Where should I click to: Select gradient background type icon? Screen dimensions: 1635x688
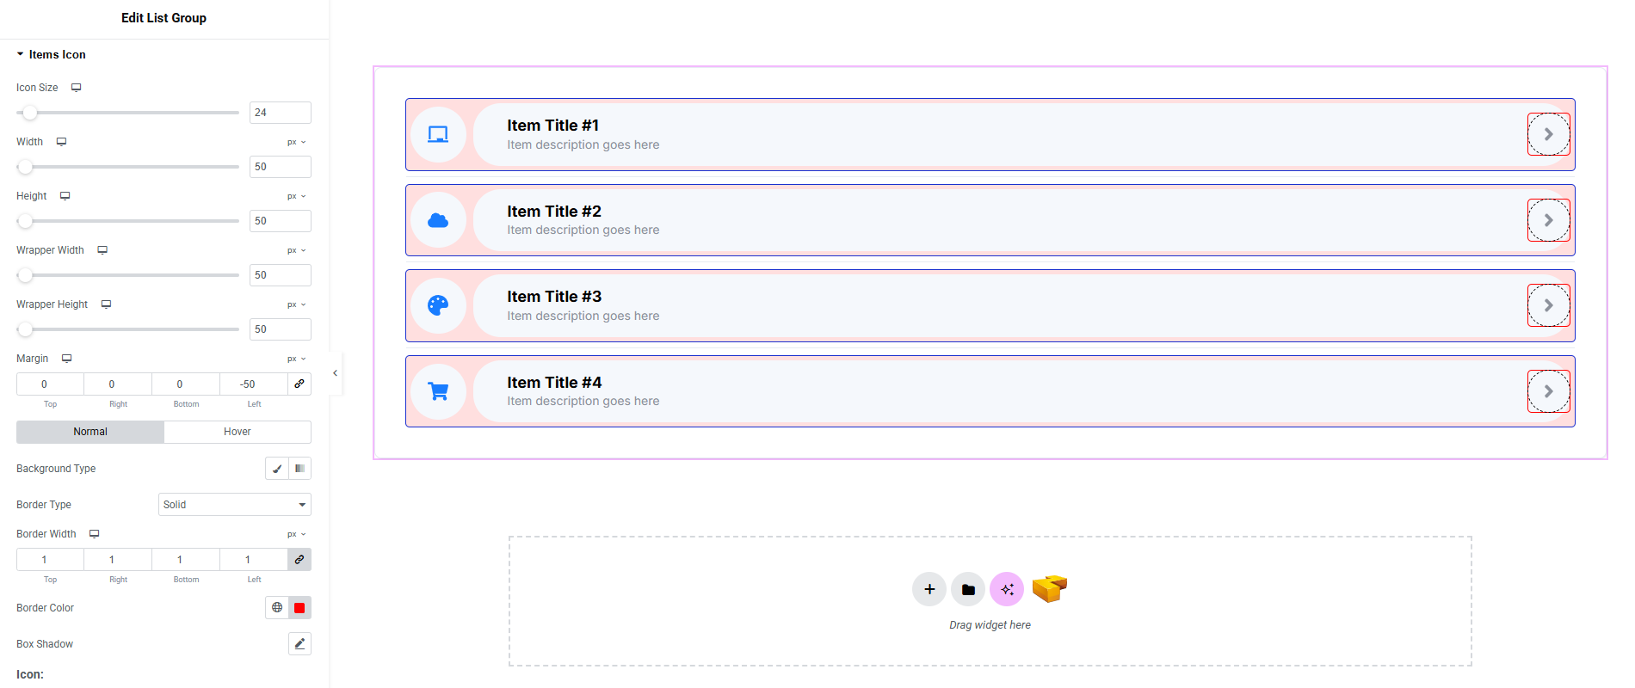(299, 469)
